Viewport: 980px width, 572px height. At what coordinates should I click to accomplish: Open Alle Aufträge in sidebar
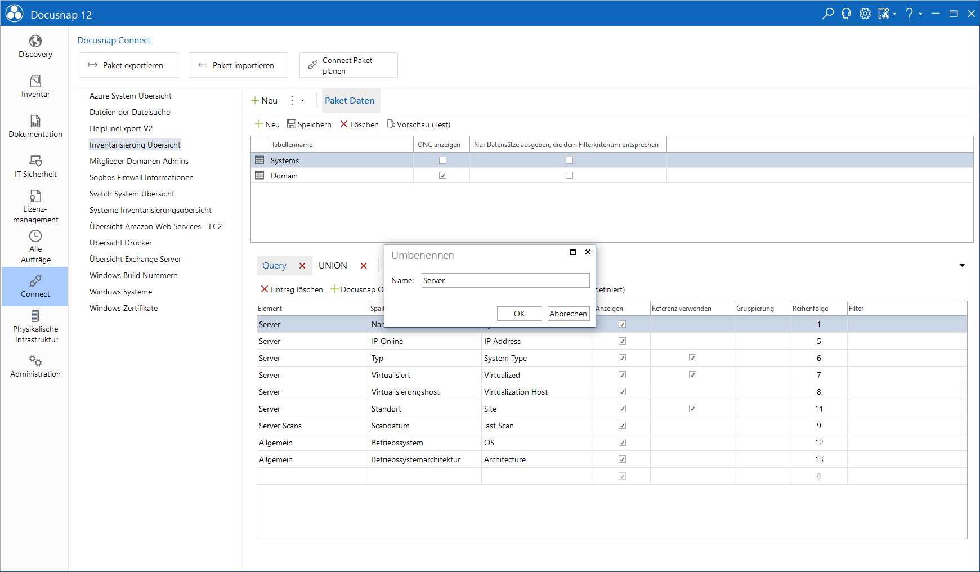click(35, 247)
